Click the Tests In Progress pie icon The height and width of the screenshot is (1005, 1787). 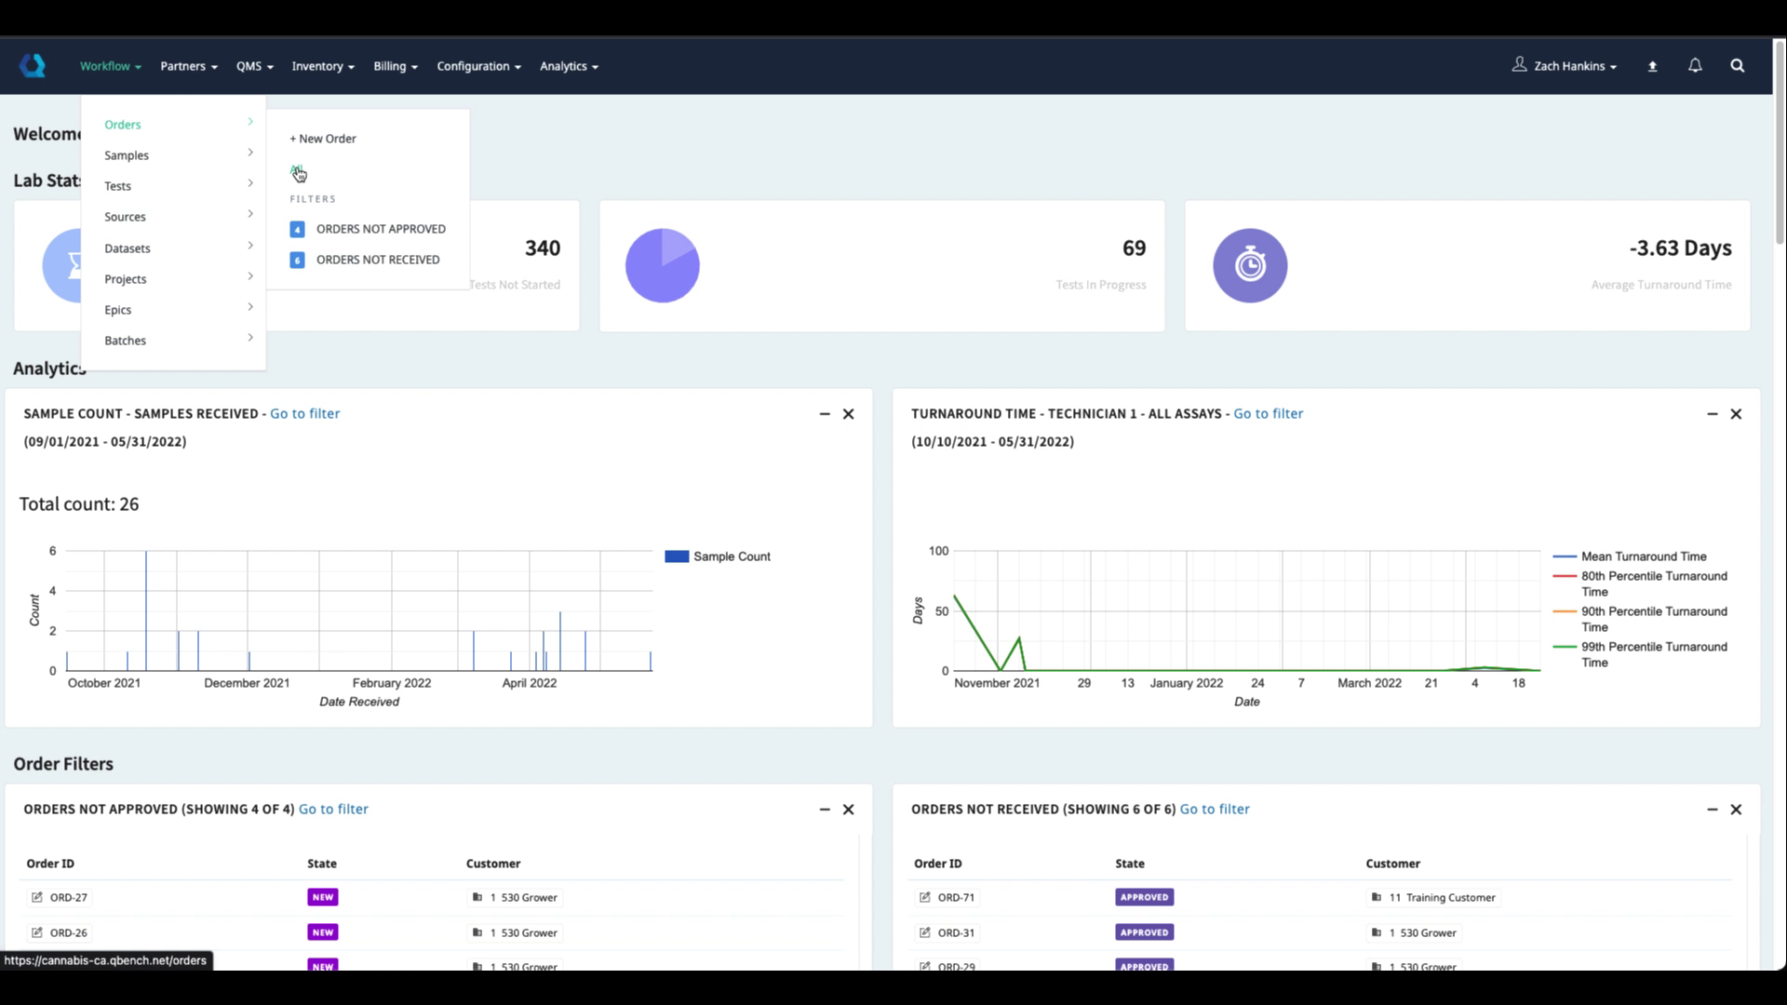662,266
